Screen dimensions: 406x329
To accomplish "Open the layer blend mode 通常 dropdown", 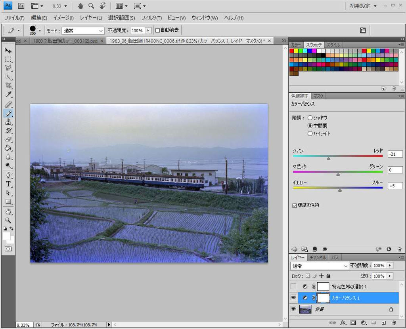I will tap(320, 266).
